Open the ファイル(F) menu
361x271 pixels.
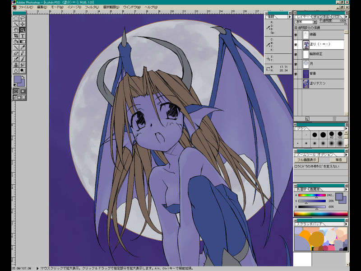click(25, 7)
